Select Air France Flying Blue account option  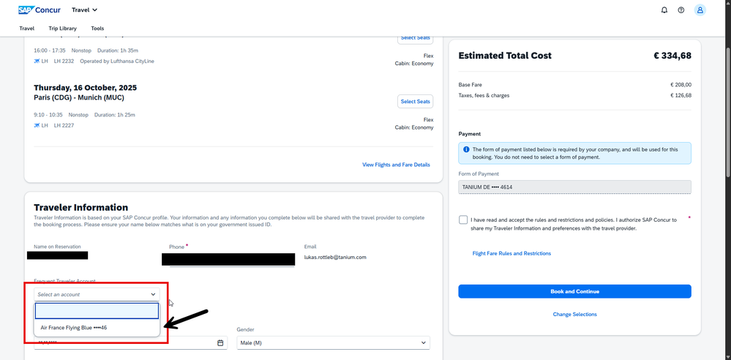(74, 328)
